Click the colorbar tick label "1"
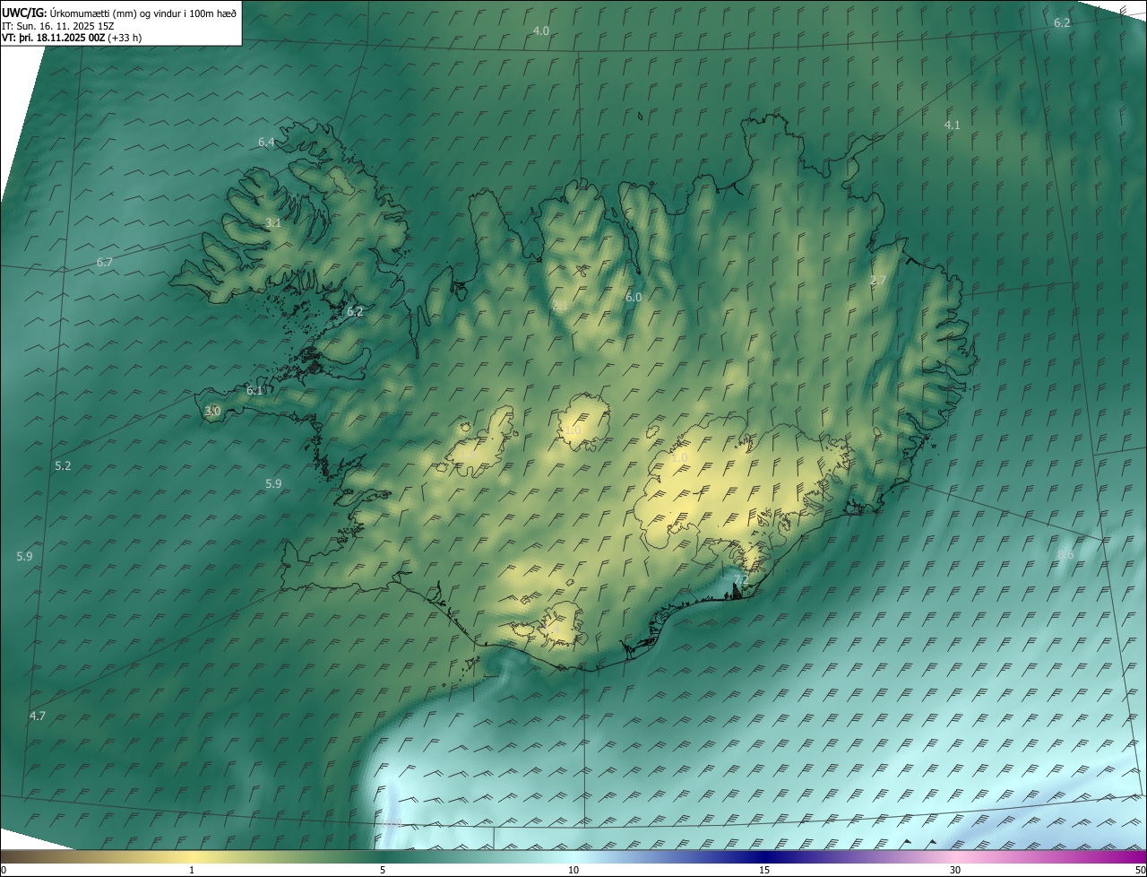This screenshot has width=1147, height=877. click(x=192, y=870)
